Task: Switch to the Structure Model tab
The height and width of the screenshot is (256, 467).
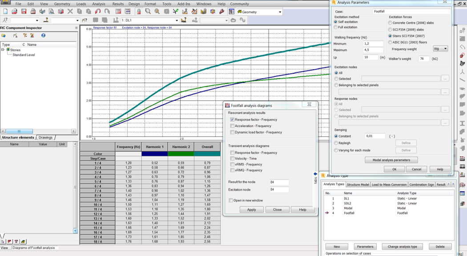Action: coord(358,185)
